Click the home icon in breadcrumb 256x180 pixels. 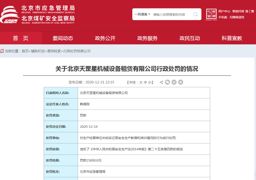[2, 51]
